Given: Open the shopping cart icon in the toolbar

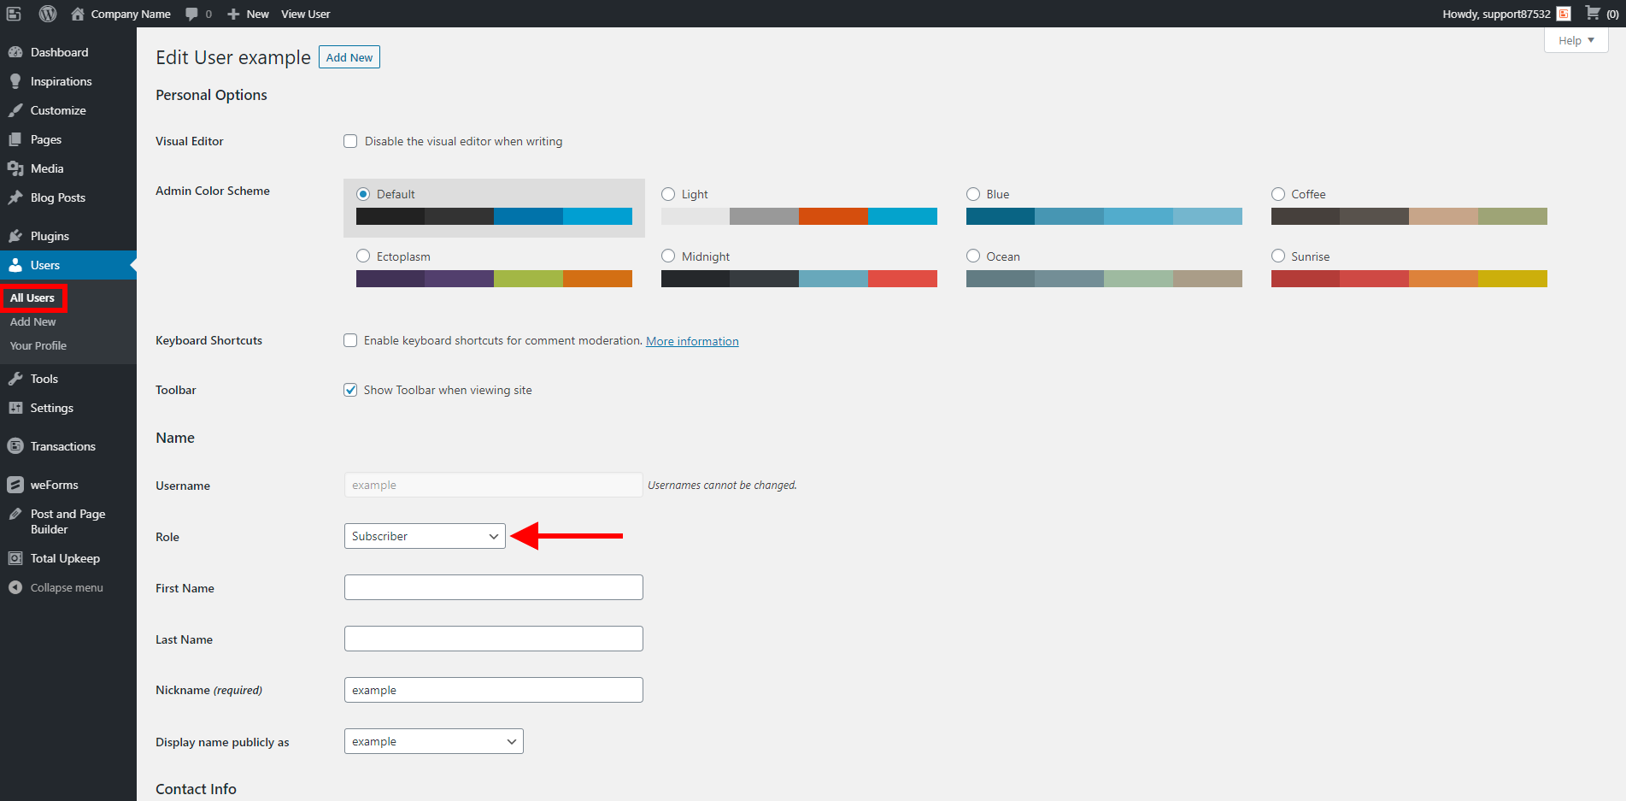Looking at the screenshot, I should tap(1592, 14).
